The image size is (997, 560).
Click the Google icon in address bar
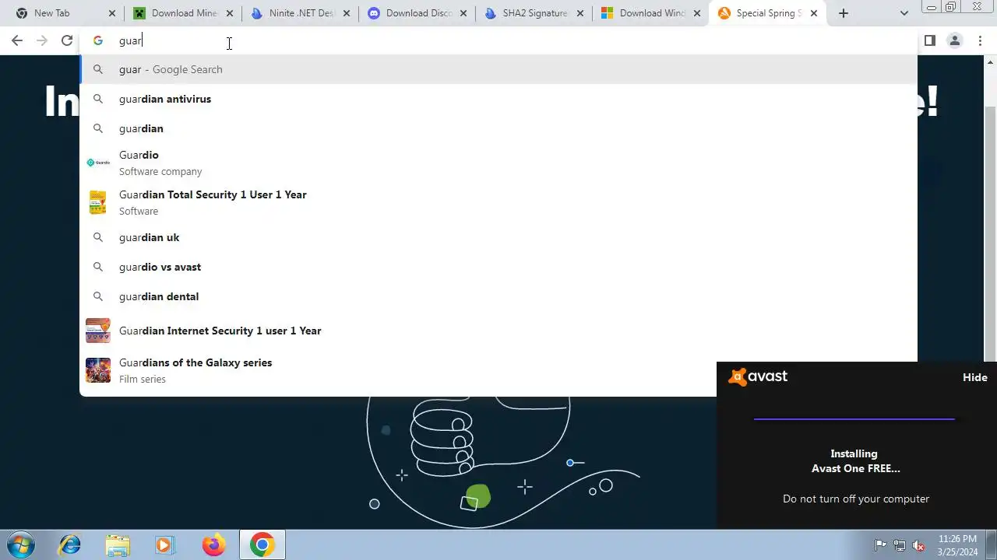98,40
